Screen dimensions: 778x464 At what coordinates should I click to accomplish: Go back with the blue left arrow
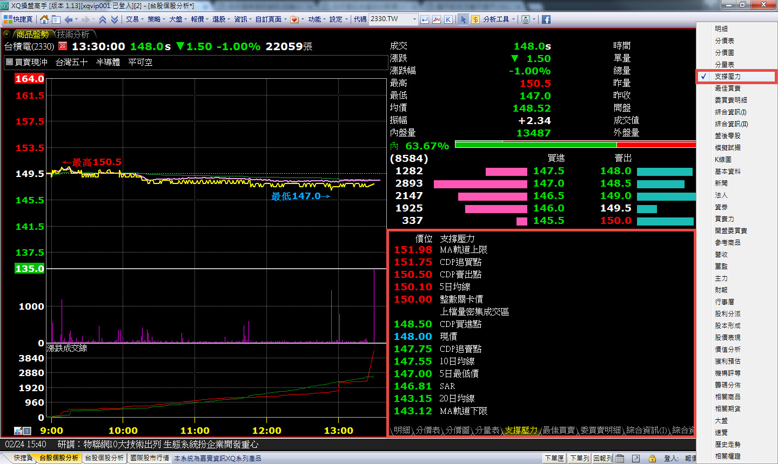(69, 19)
